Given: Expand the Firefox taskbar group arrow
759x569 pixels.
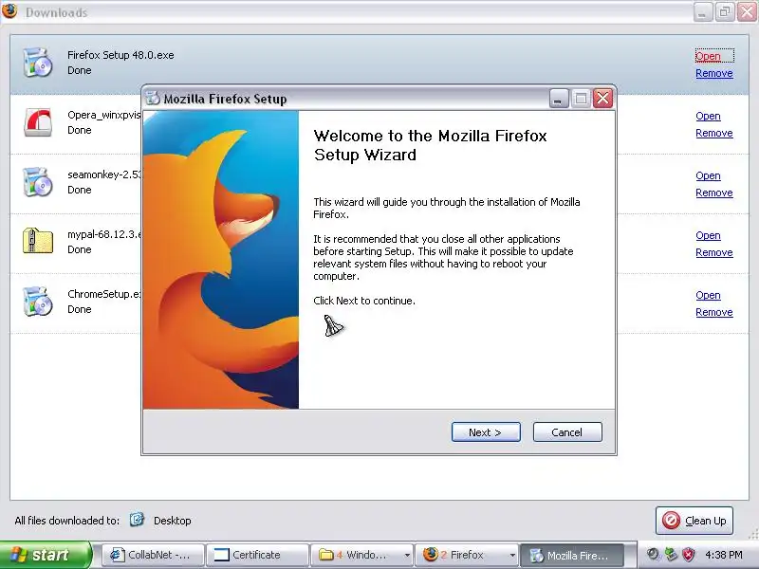Looking at the screenshot, I should pos(512,556).
